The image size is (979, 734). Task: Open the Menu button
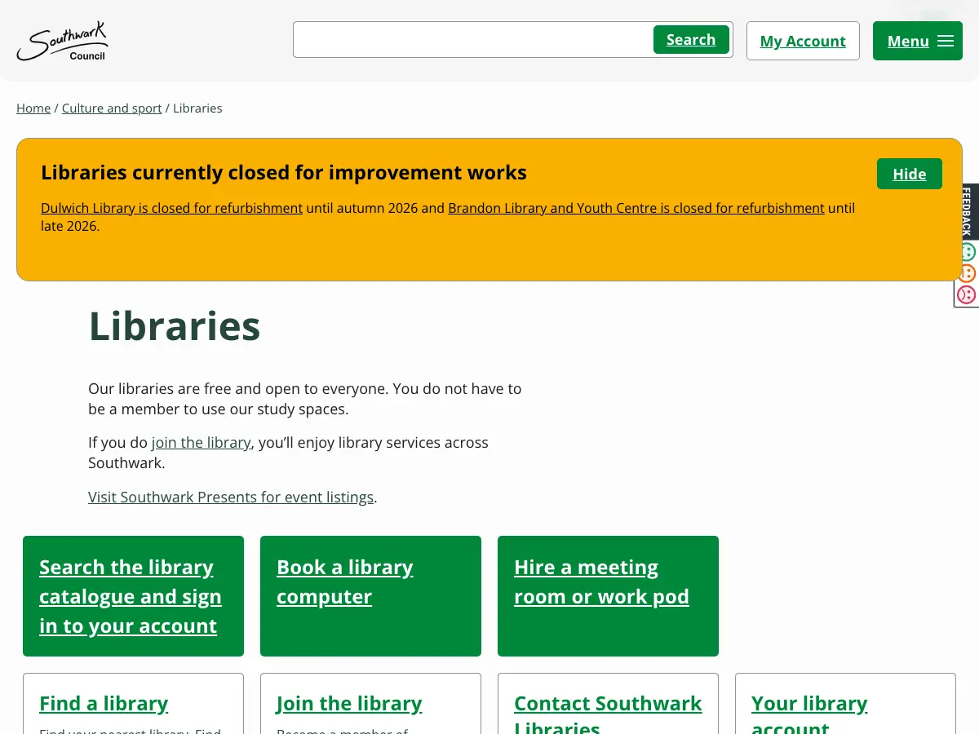pos(918,41)
